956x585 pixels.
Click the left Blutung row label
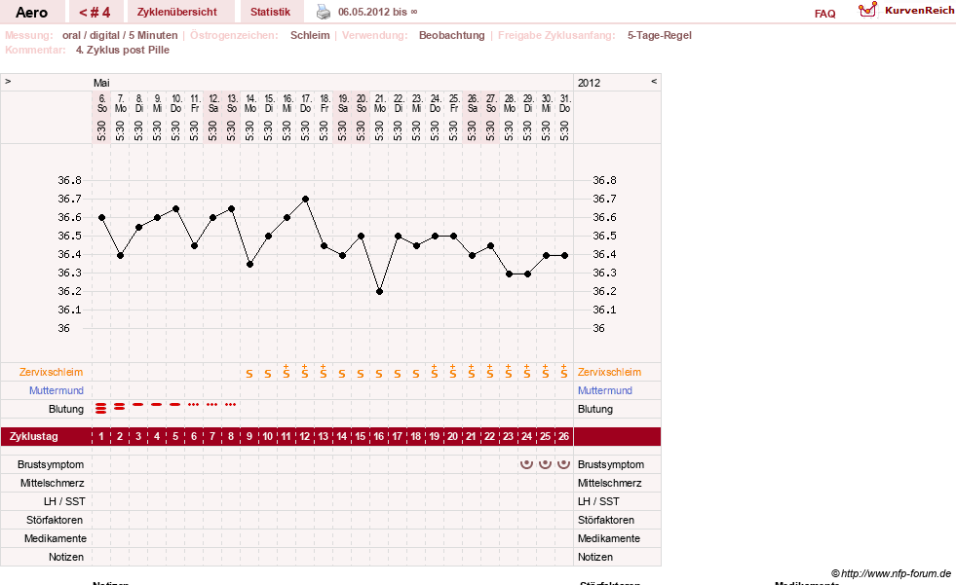pyautogui.click(x=66, y=409)
